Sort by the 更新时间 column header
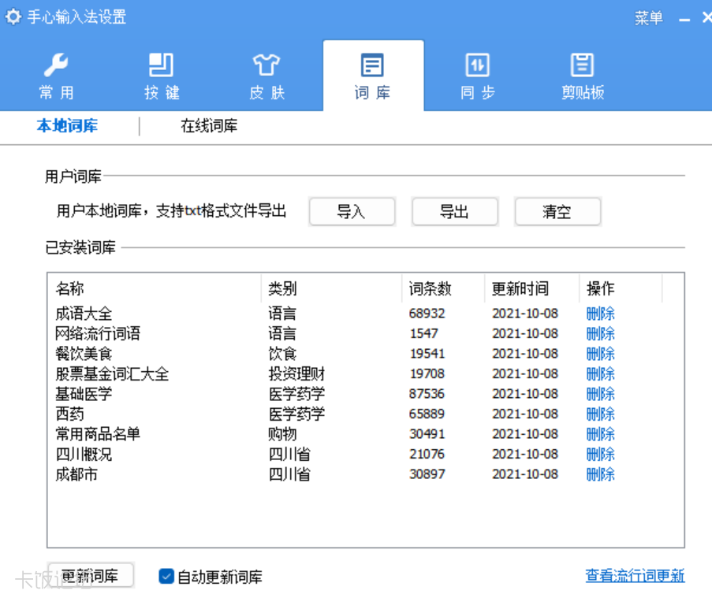This screenshot has width=712, height=598. [x=532, y=288]
